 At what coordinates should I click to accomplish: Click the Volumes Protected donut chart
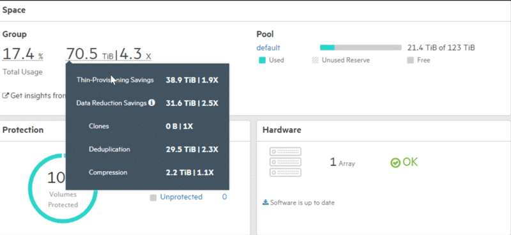click(x=63, y=188)
